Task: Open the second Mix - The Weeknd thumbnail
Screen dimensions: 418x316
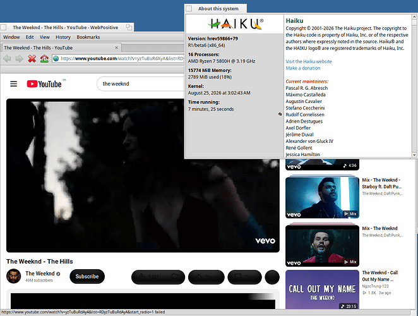Action: (322, 245)
